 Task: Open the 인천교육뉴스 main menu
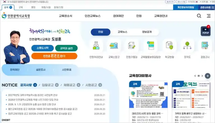[x=93, y=16]
